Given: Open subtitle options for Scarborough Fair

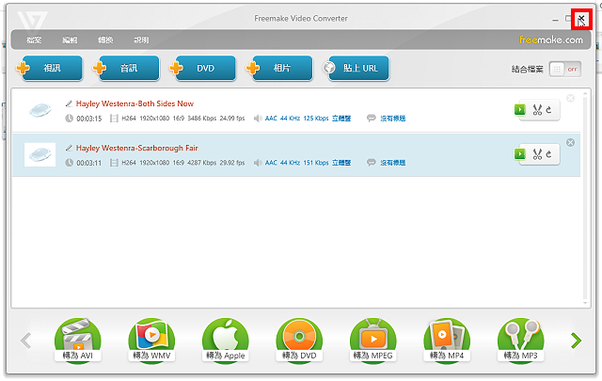Looking at the screenshot, I should pyautogui.click(x=392, y=163).
